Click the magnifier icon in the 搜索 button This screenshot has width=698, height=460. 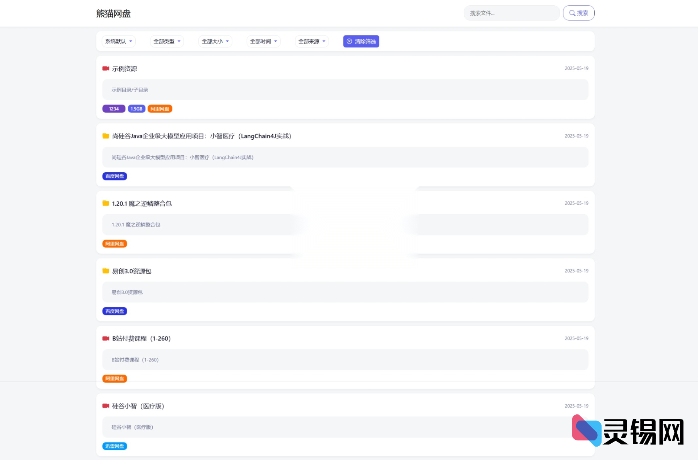coord(572,13)
